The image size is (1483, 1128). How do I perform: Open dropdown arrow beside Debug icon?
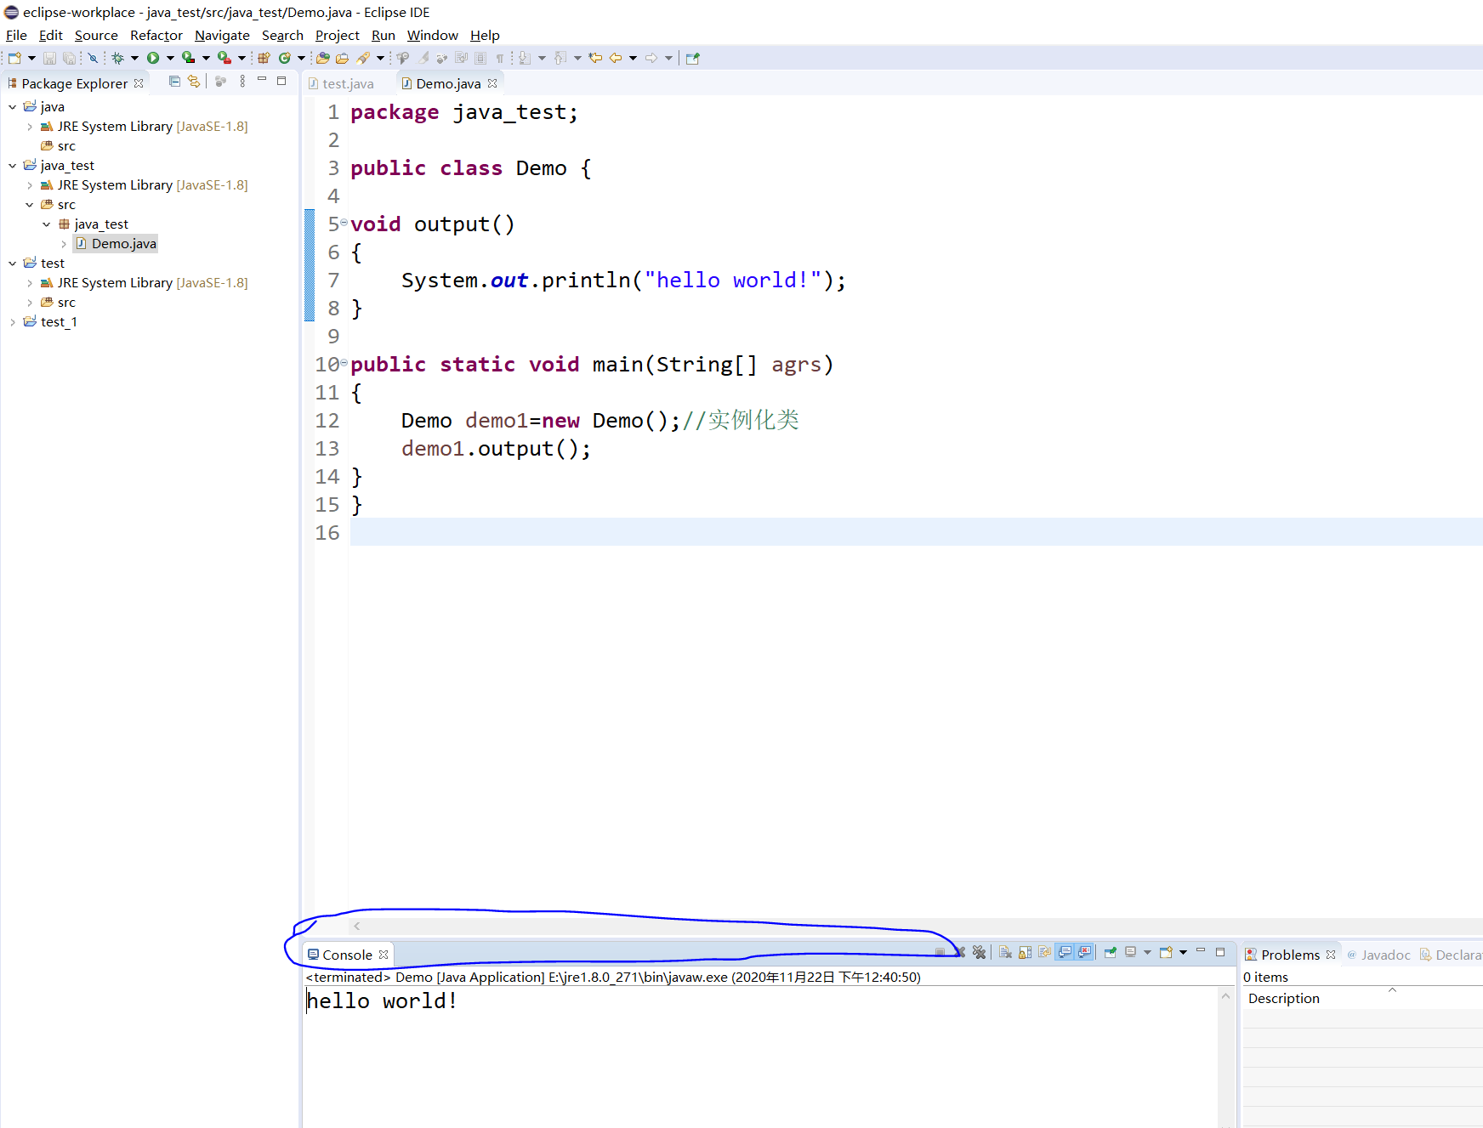(134, 58)
